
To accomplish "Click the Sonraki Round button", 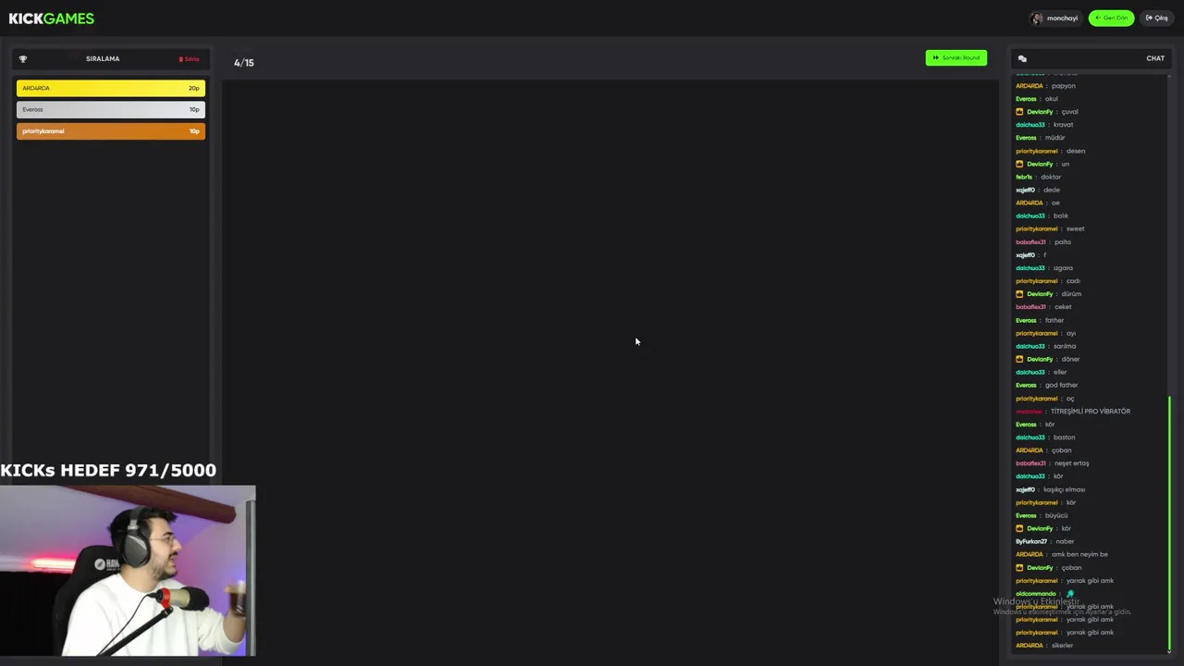I will [956, 57].
